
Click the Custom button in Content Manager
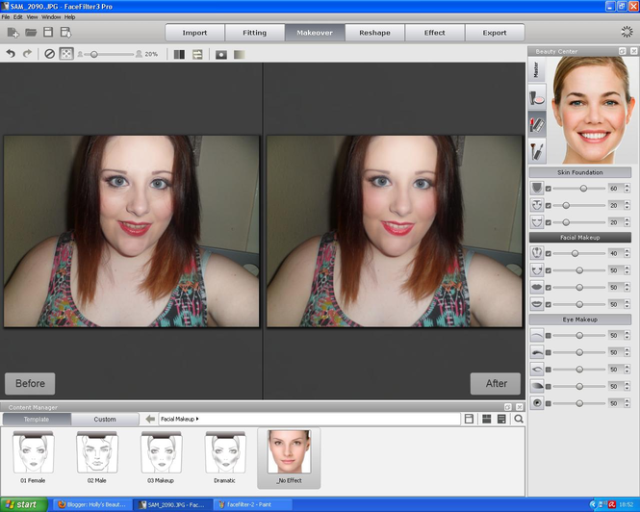tap(105, 420)
